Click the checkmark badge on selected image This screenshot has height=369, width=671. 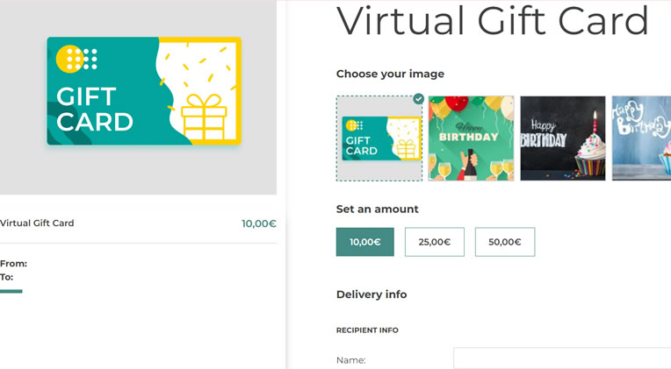418,99
